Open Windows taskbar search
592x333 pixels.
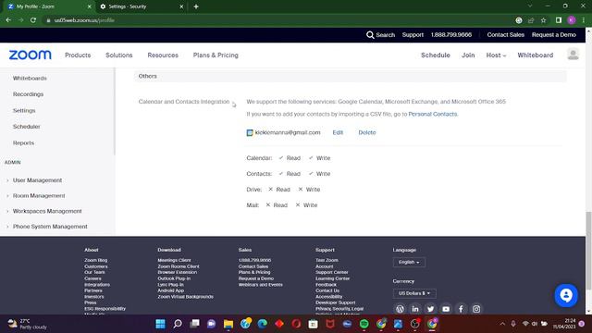[x=178, y=324]
